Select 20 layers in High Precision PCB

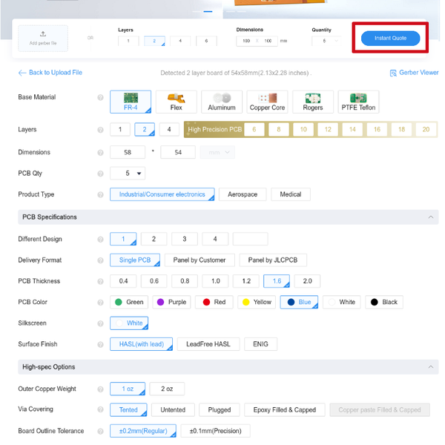[426, 130]
